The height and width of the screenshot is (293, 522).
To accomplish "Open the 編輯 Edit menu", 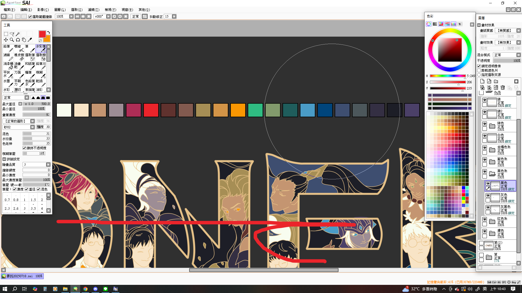I will [x=26, y=10].
